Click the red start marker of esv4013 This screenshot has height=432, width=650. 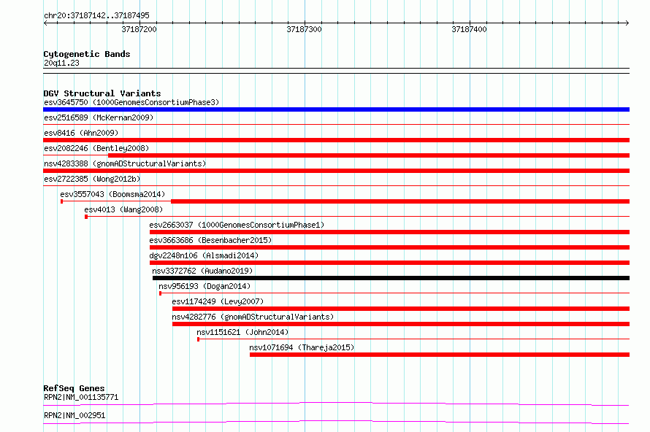86,217
